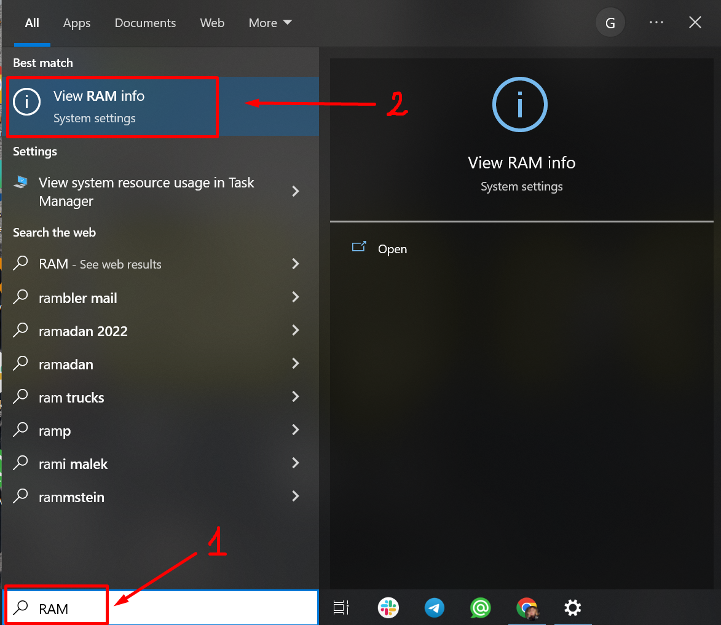Click Open in the preview pane
Image resolution: width=721 pixels, height=625 pixels.
pos(392,249)
